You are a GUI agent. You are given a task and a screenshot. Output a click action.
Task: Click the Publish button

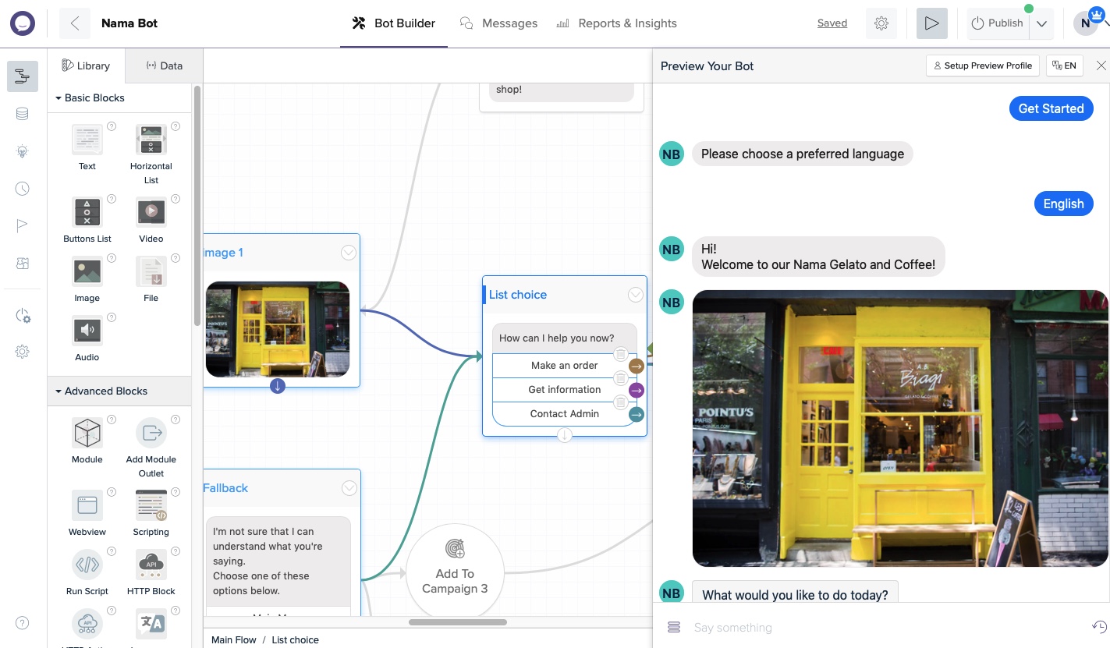(x=998, y=23)
